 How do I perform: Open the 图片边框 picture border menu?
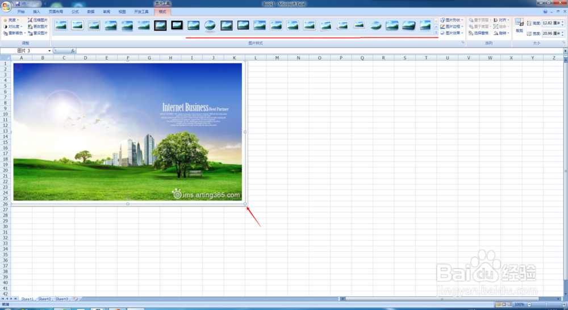[x=452, y=27]
